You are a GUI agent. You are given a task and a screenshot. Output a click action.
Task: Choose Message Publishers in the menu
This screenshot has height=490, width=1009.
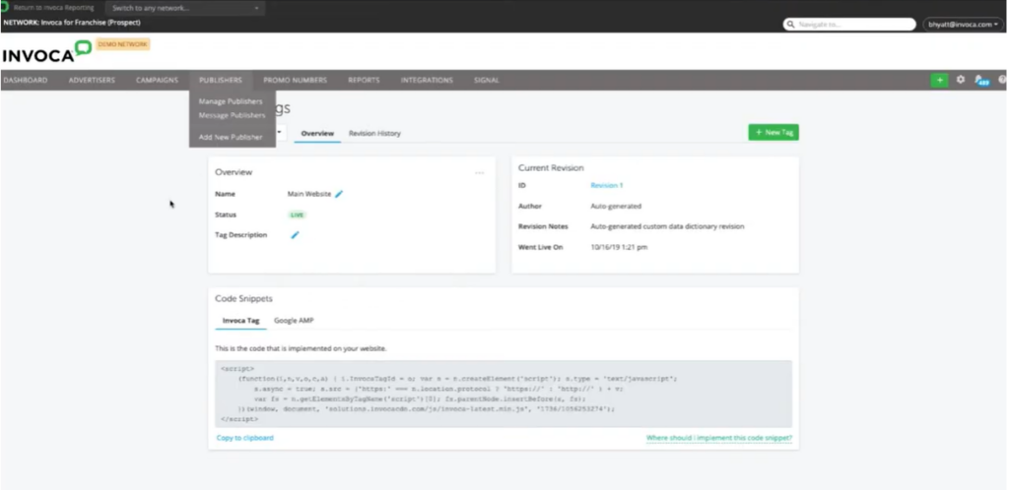232,115
